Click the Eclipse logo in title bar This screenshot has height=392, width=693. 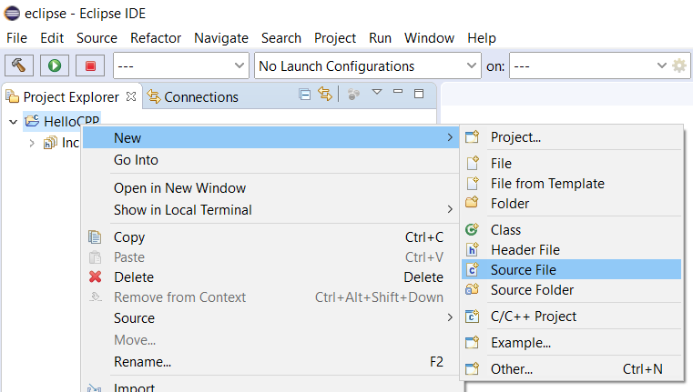12,14
